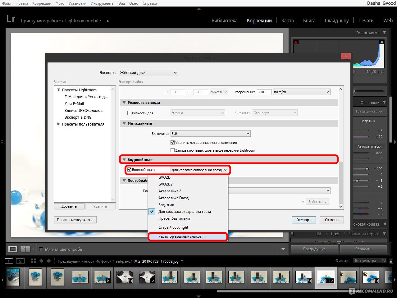Image resolution: width=397 pixels, height=298 pixels.
Task: Uncheck Удалить метаданные местоположения
Action: tap(173, 143)
